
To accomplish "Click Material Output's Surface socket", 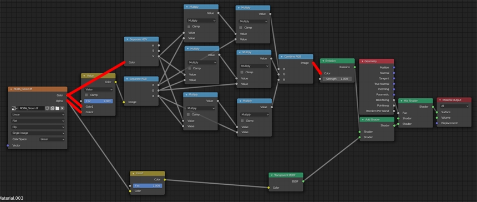I will click(x=437, y=112).
